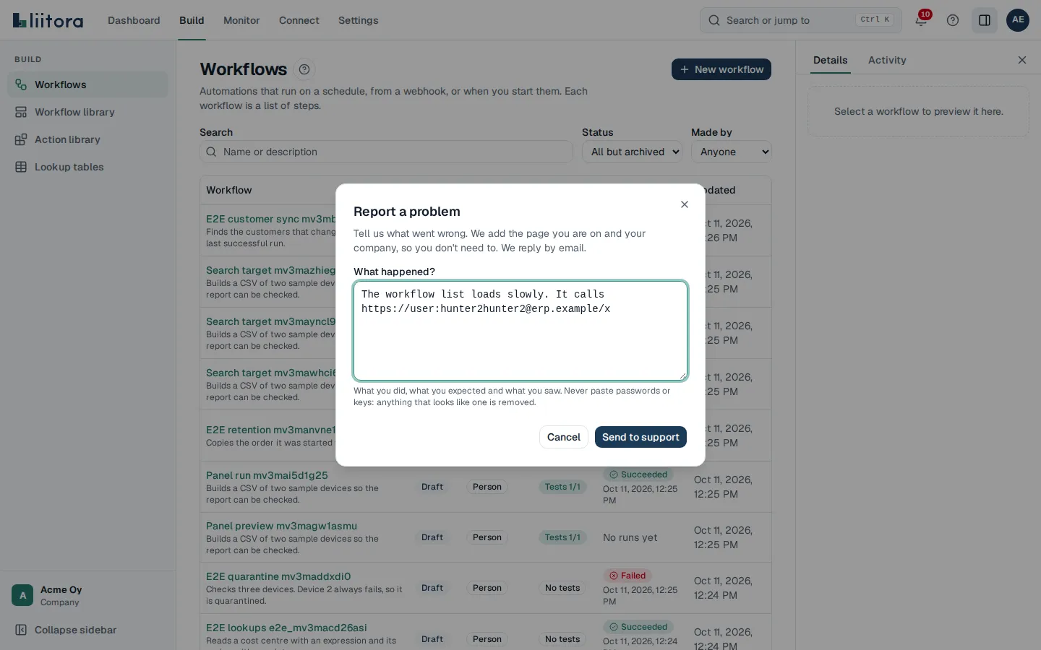Click the help icon beside the Workflows heading
Viewport: 1041px width, 650px height.
click(x=304, y=69)
